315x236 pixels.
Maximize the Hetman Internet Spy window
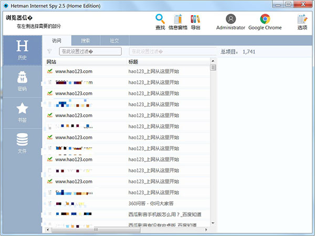click(x=288, y=4)
